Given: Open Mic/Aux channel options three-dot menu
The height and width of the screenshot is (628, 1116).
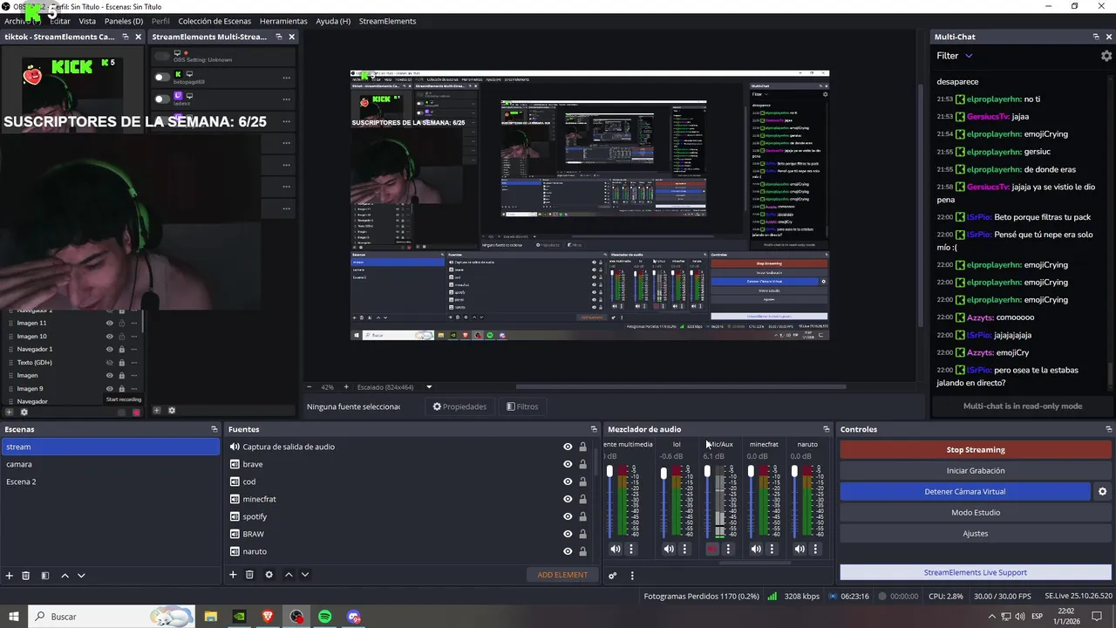Looking at the screenshot, I should [x=728, y=549].
